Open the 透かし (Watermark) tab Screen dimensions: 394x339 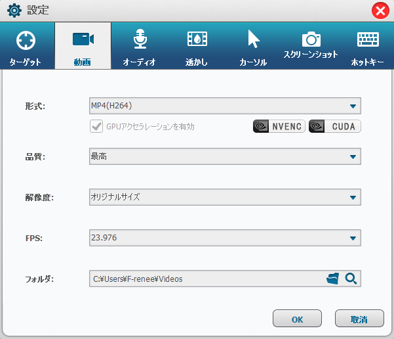(197, 47)
